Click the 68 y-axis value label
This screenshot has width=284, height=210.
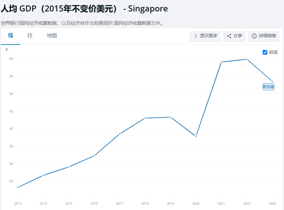(11, 59)
